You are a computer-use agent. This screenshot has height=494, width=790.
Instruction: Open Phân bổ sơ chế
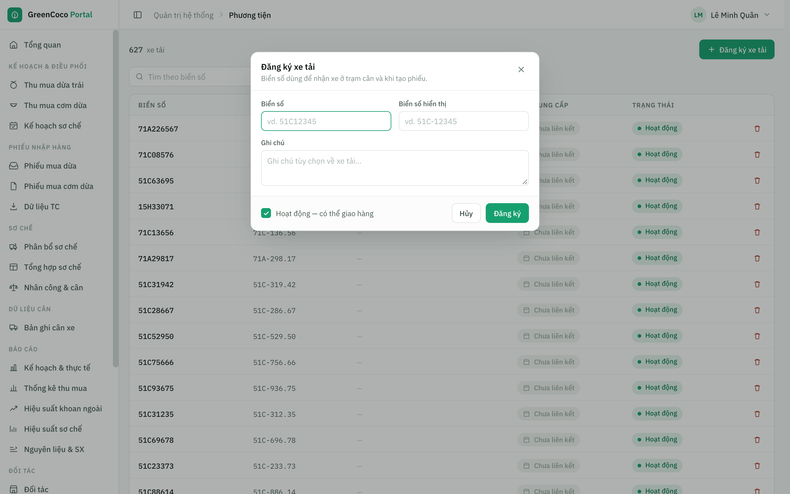click(57, 247)
